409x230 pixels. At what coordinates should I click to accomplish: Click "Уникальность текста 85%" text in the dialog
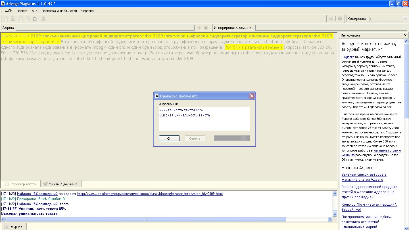[181, 110]
